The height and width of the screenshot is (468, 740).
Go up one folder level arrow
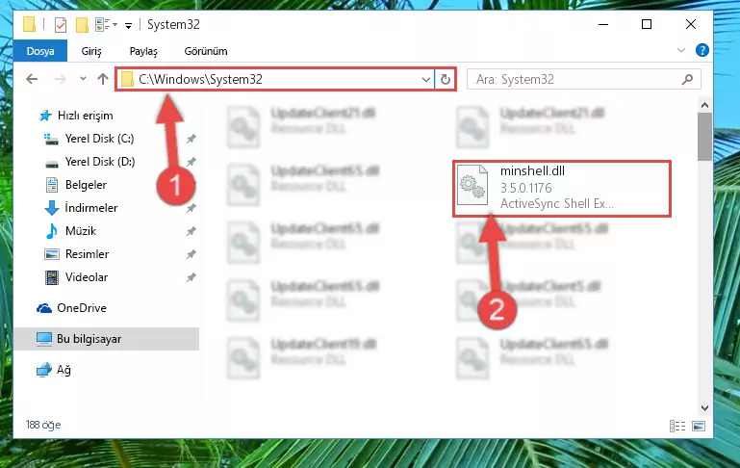[x=102, y=79]
